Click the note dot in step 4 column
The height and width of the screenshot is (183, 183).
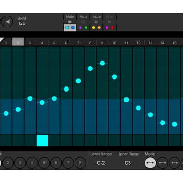pos(42,102)
